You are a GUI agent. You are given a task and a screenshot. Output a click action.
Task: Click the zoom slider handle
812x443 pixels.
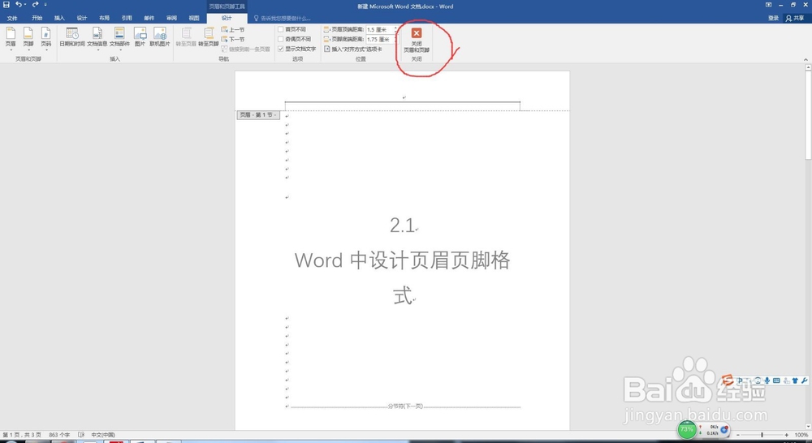762,435
